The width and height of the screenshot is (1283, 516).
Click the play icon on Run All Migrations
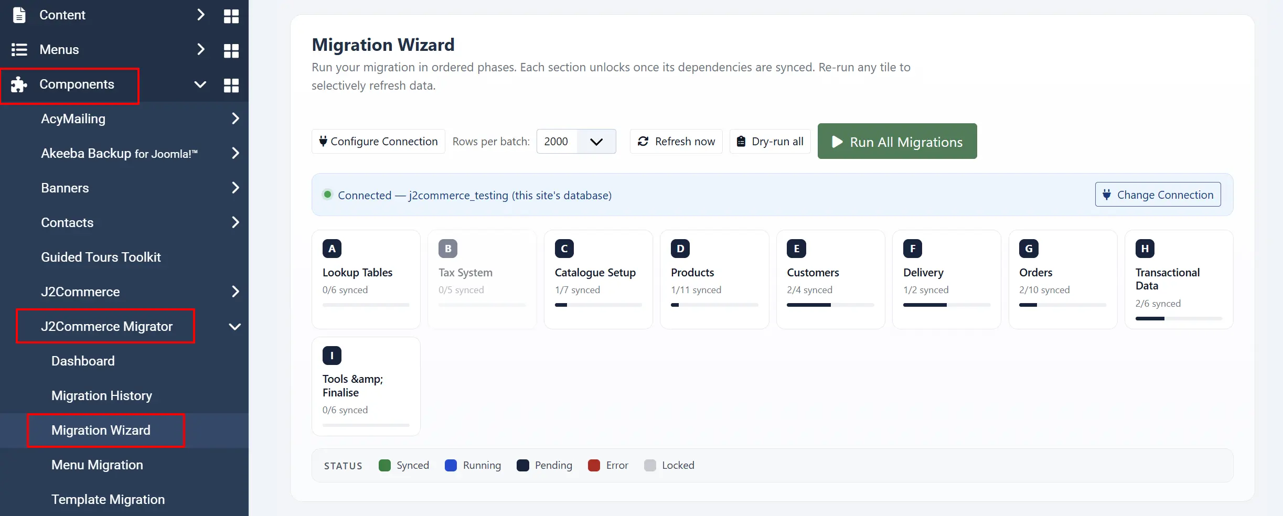click(837, 142)
